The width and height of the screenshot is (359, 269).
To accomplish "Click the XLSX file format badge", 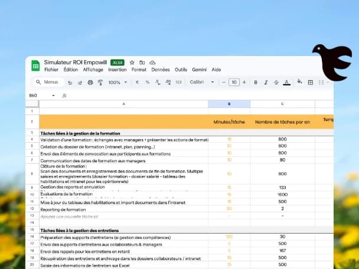I will coord(118,63).
